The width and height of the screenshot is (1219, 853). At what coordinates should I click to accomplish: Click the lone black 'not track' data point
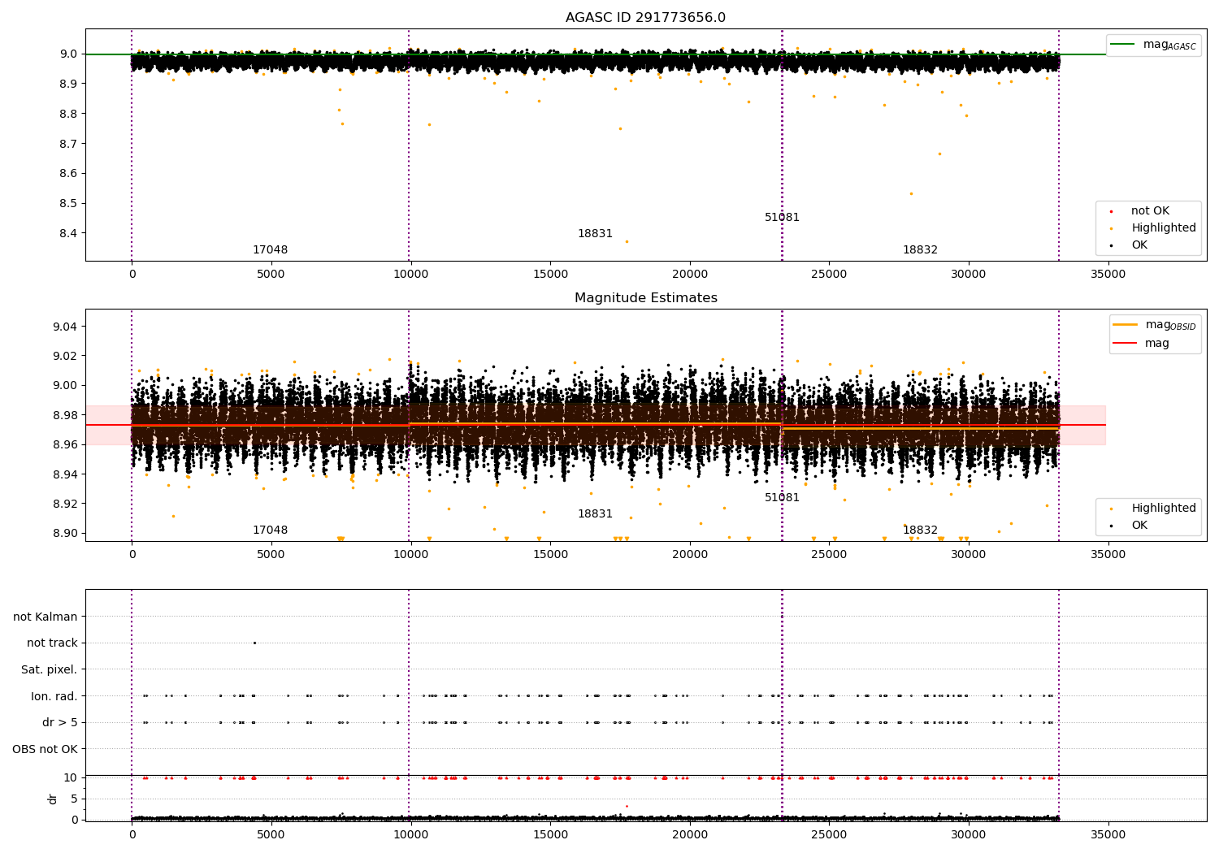coord(254,643)
